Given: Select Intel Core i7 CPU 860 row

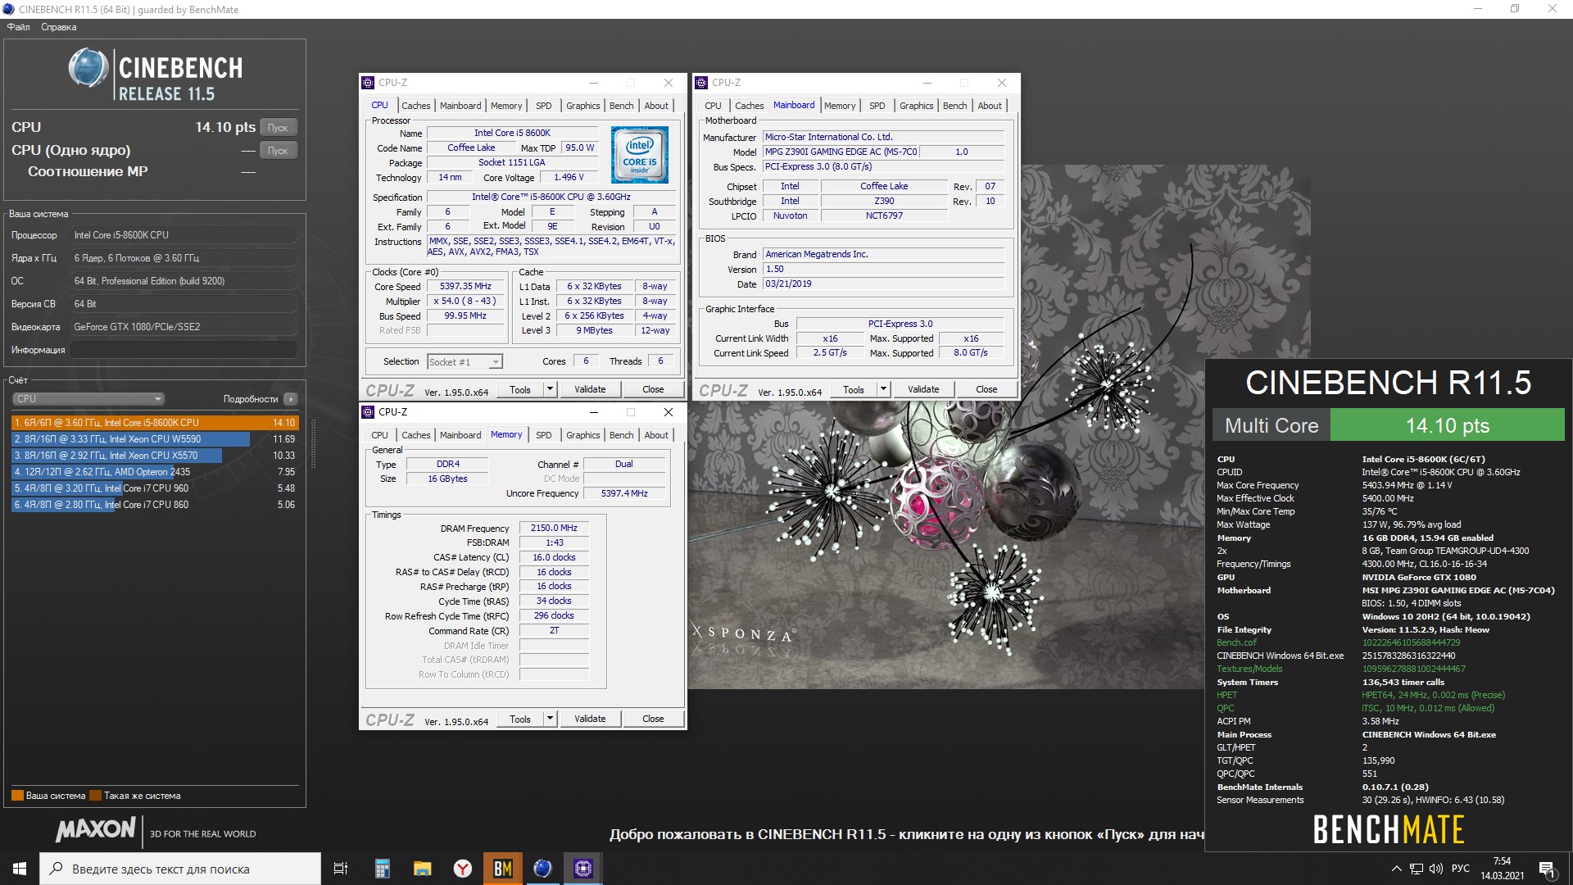Looking at the screenshot, I should 155,505.
